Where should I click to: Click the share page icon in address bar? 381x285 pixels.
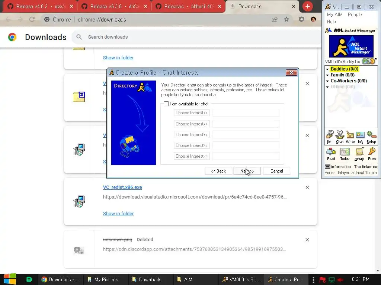pyautogui.click(x=275, y=19)
